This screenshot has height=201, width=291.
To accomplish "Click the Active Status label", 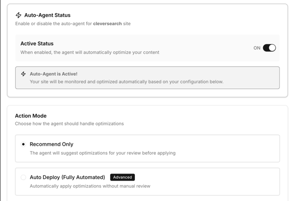I will click(x=37, y=43).
